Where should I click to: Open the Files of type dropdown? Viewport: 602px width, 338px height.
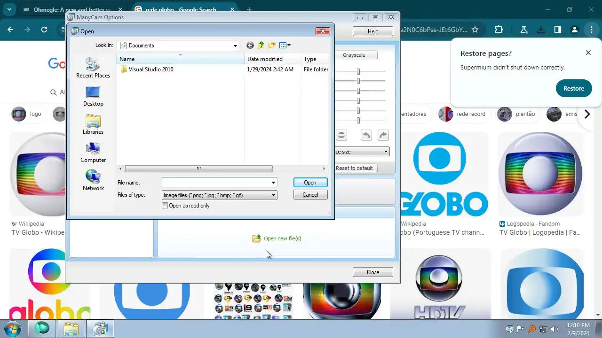(x=219, y=195)
